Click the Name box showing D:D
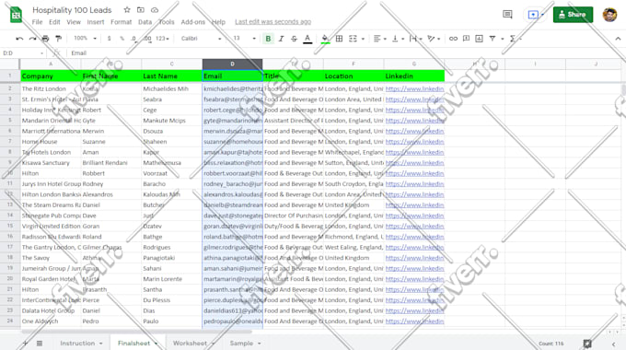Screen dimensions: 626x350 pos(23,53)
